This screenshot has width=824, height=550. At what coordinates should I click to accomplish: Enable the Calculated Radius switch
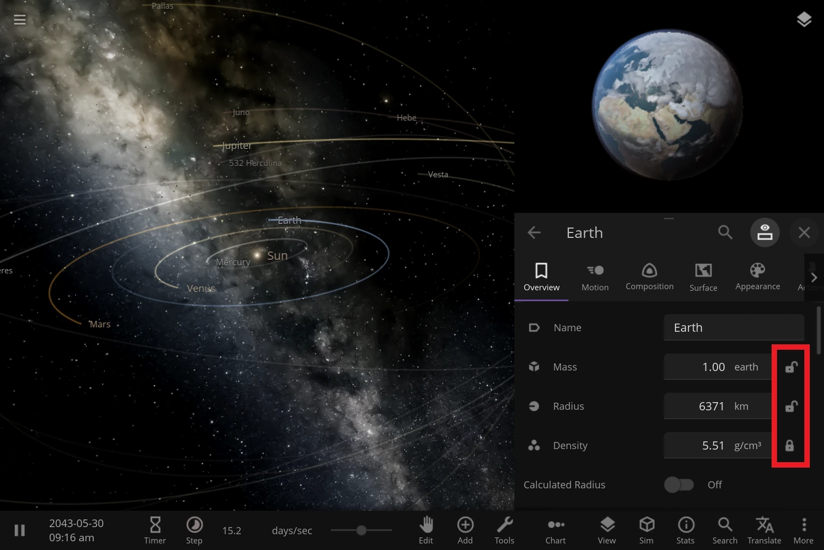click(679, 485)
